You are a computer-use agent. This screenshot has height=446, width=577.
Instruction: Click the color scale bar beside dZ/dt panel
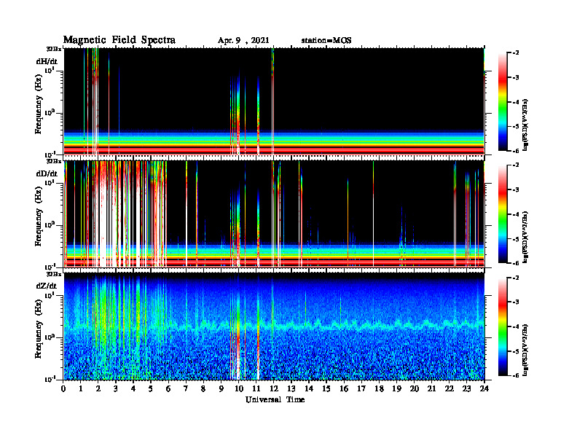pyautogui.click(x=503, y=326)
